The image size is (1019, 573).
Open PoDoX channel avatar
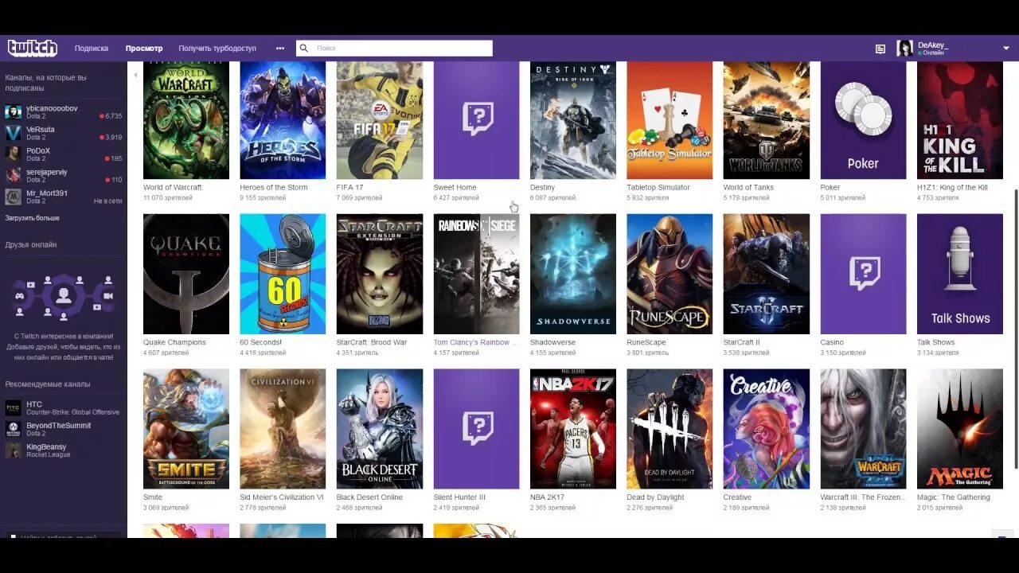coord(14,154)
